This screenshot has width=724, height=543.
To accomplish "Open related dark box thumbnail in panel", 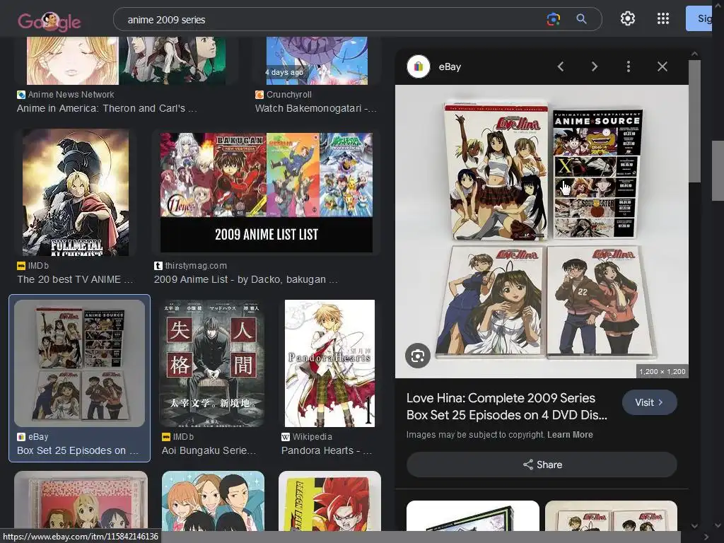I will point(473,515).
